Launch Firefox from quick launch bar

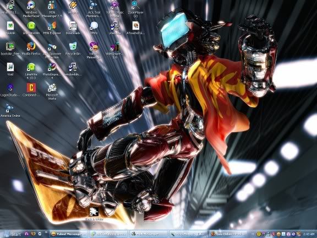click(34, 234)
